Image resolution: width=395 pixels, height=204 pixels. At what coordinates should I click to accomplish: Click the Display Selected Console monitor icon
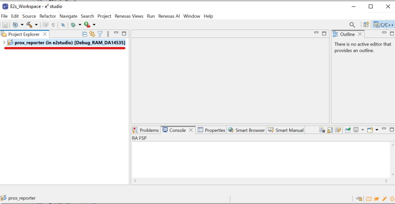pyautogui.click(x=356, y=130)
